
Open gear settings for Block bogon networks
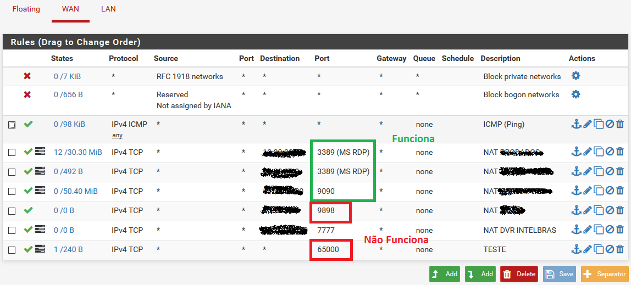(575, 94)
